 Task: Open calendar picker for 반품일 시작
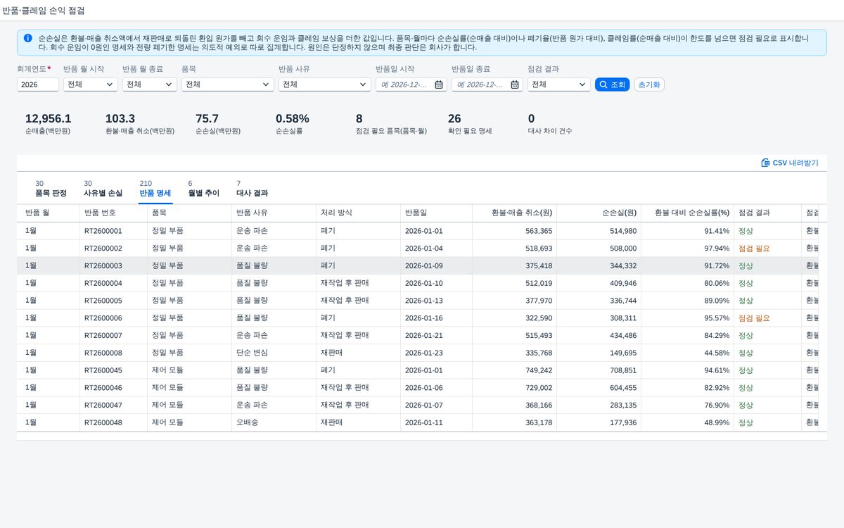click(x=439, y=84)
